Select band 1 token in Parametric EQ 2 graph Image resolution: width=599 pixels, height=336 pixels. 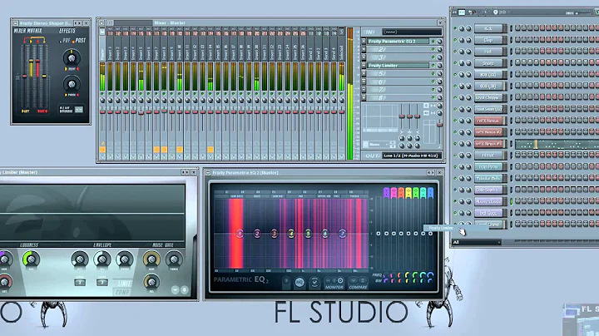click(240, 234)
